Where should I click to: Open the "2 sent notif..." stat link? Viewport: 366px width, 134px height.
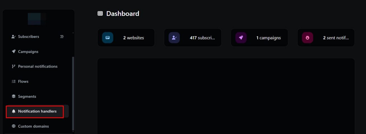336,38
